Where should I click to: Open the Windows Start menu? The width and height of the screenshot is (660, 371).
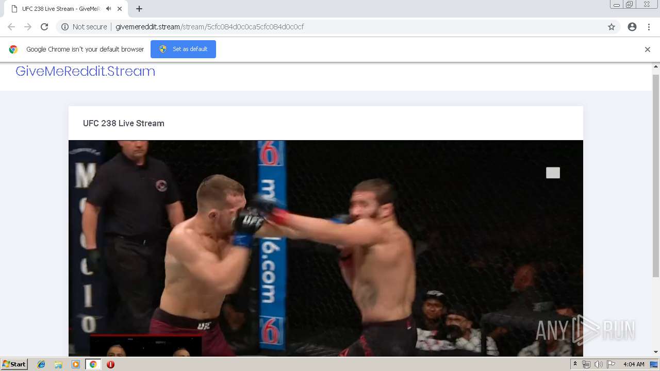point(14,364)
